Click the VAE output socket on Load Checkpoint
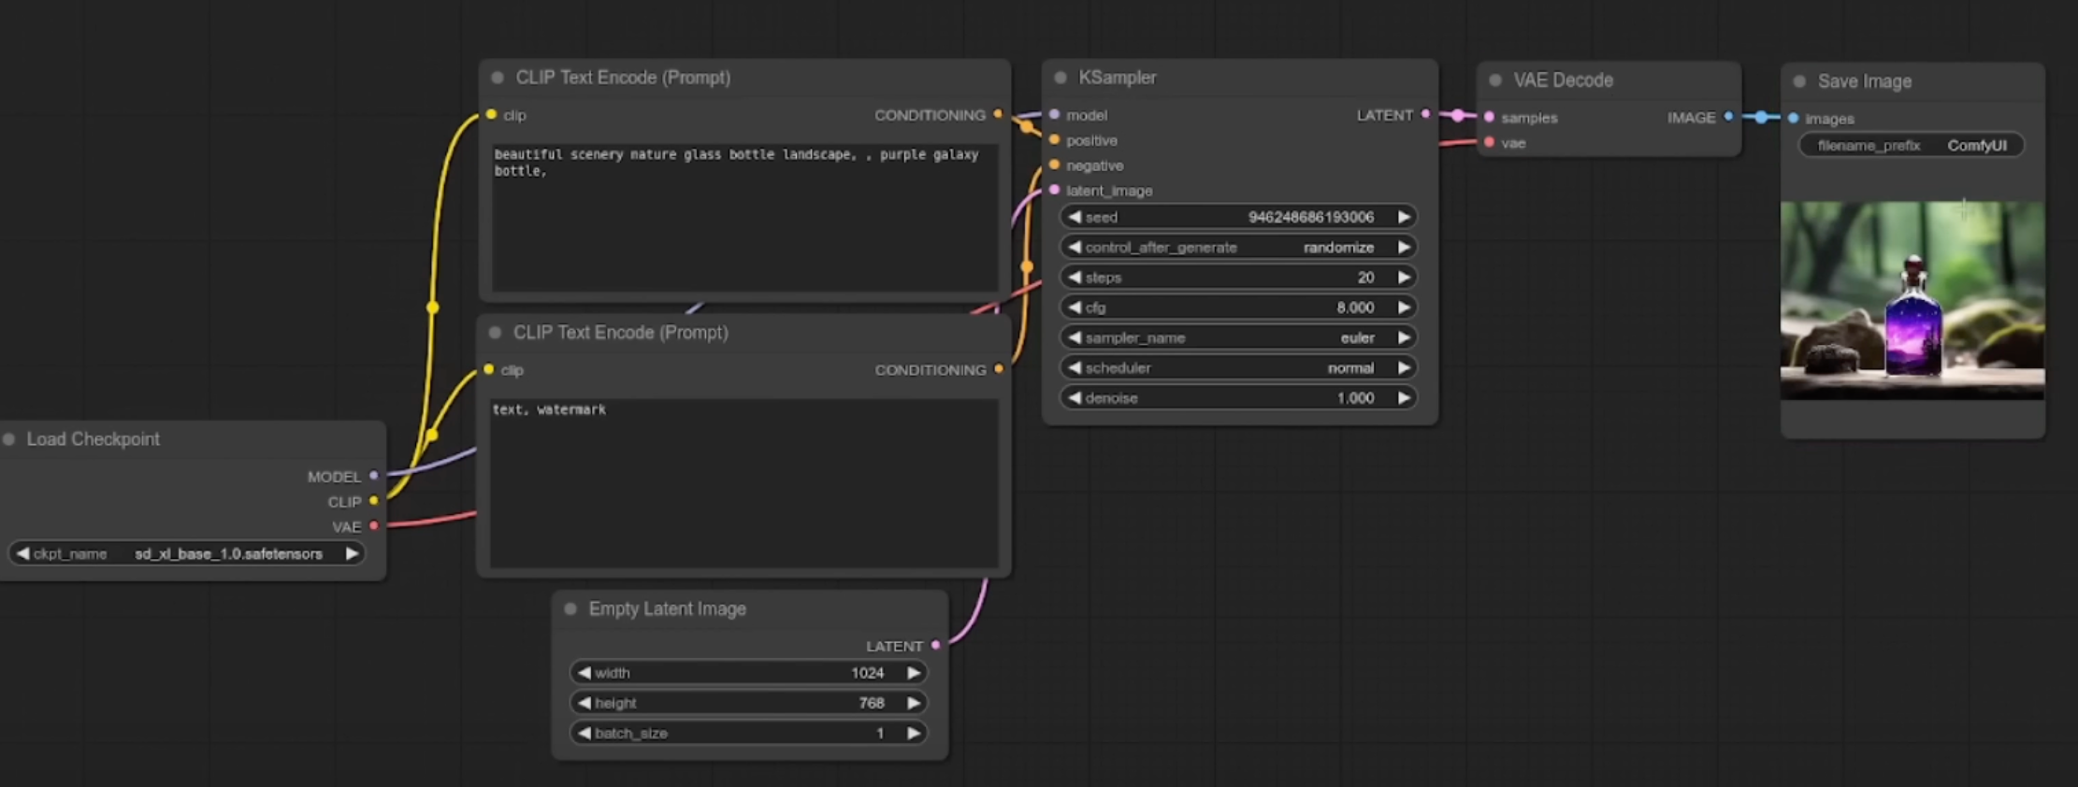Image resolution: width=2078 pixels, height=787 pixels. coord(374,526)
